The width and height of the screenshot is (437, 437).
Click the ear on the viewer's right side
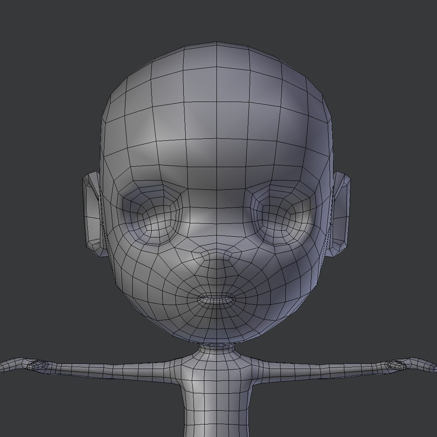(340, 214)
